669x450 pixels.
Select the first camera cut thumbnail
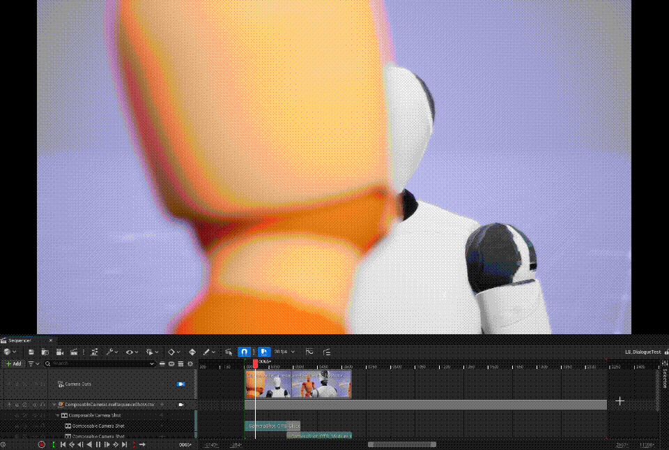coord(268,384)
